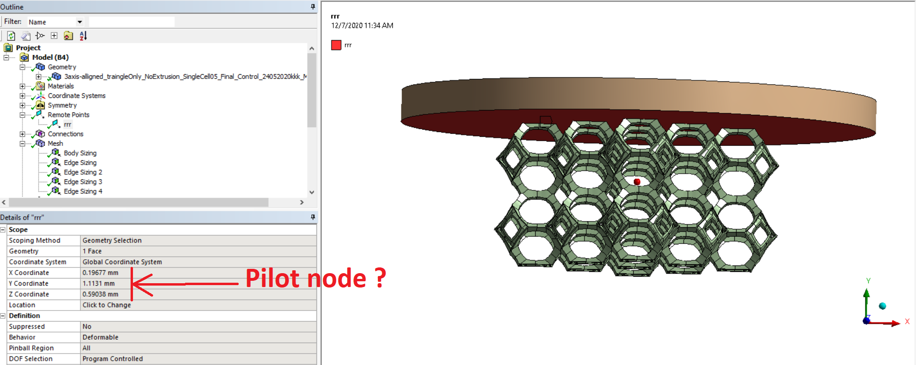Viewport: 916px width, 365px height.
Task: Click the DOF Selection 'Program Controlled' cell
Action: [x=199, y=359]
